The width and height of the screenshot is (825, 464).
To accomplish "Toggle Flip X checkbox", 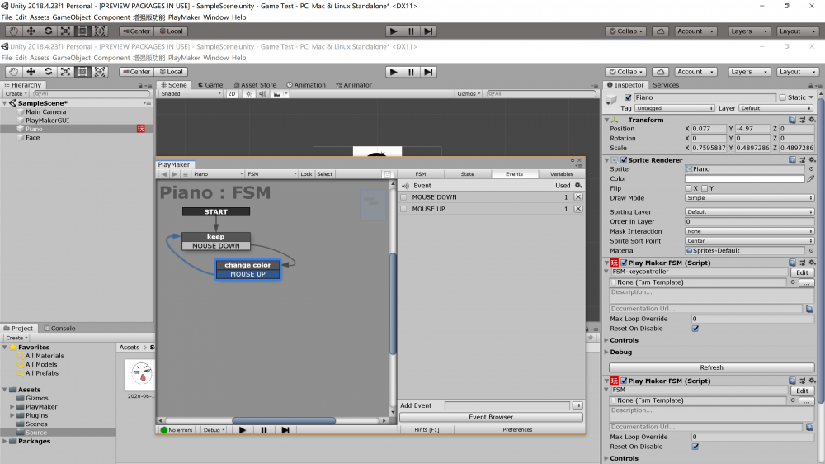I will tap(688, 188).
